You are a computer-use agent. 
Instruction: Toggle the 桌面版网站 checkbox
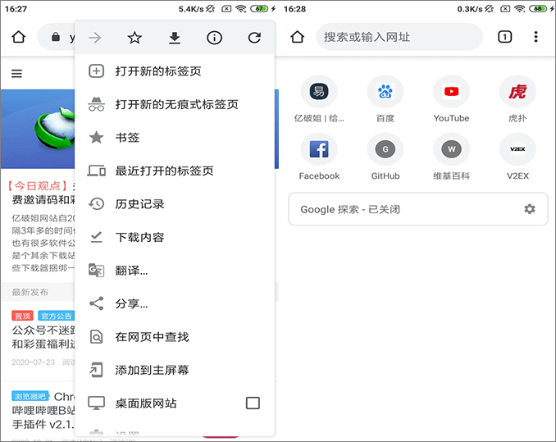(253, 403)
